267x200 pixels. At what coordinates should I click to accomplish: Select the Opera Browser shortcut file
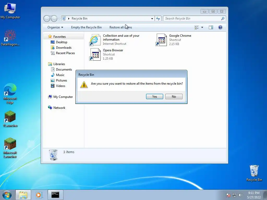pos(106,54)
